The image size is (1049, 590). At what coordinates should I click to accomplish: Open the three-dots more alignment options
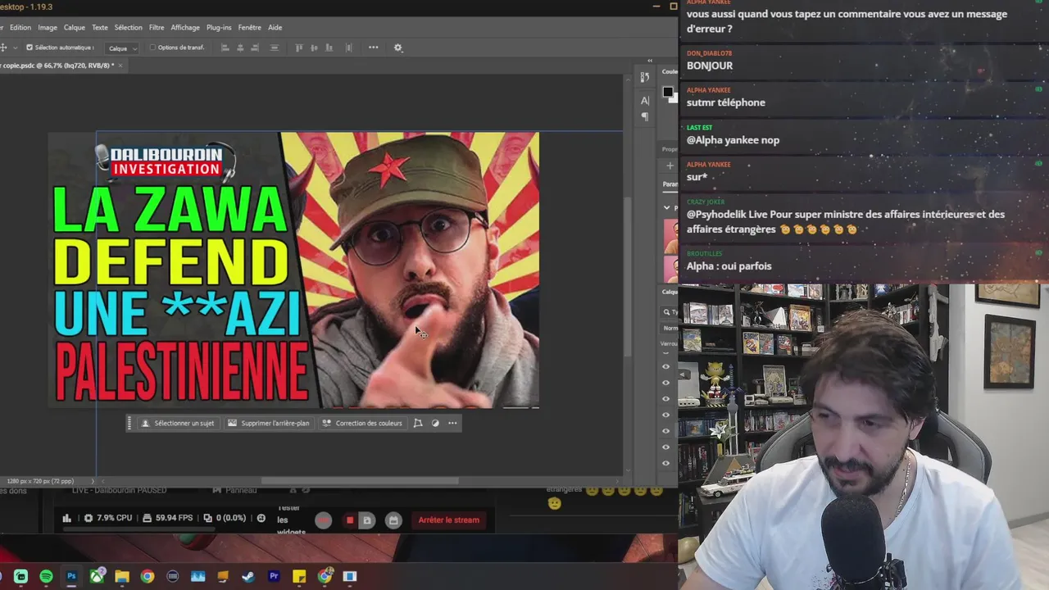[374, 48]
